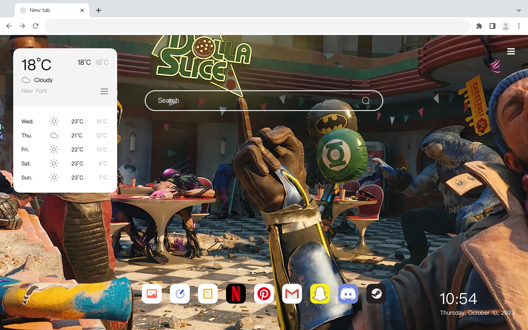Select the Wed. forecast row

tap(65, 121)
